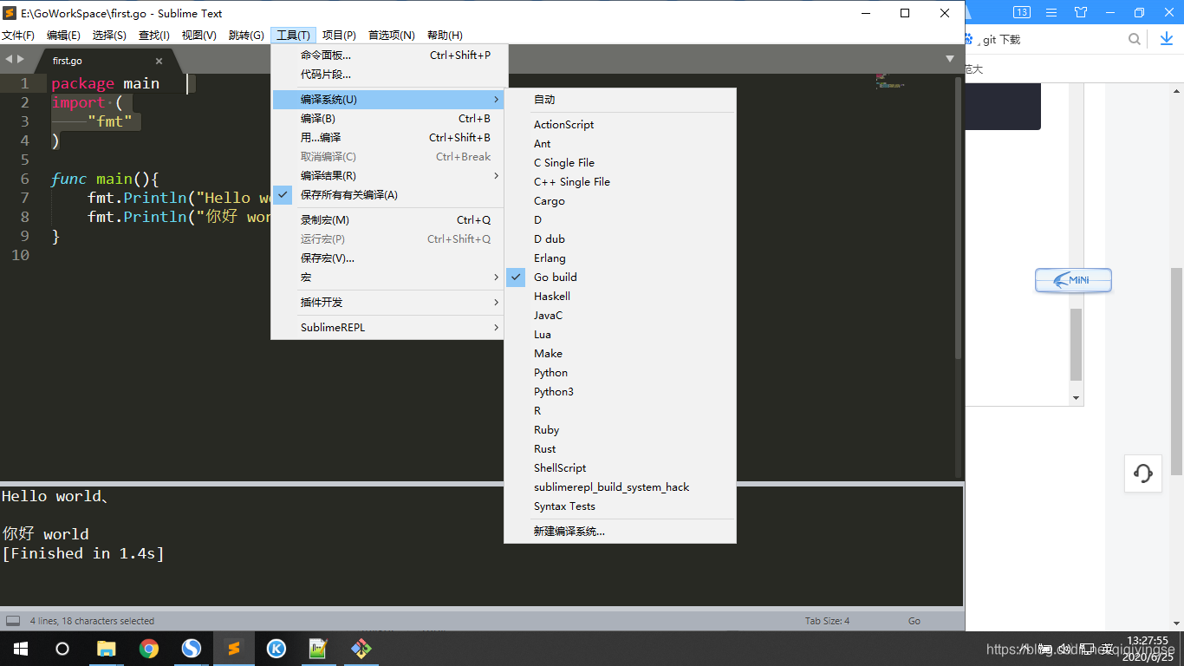
Task: Choose JavaC build system
Action: pyautogui.click(x=620, y=316)
